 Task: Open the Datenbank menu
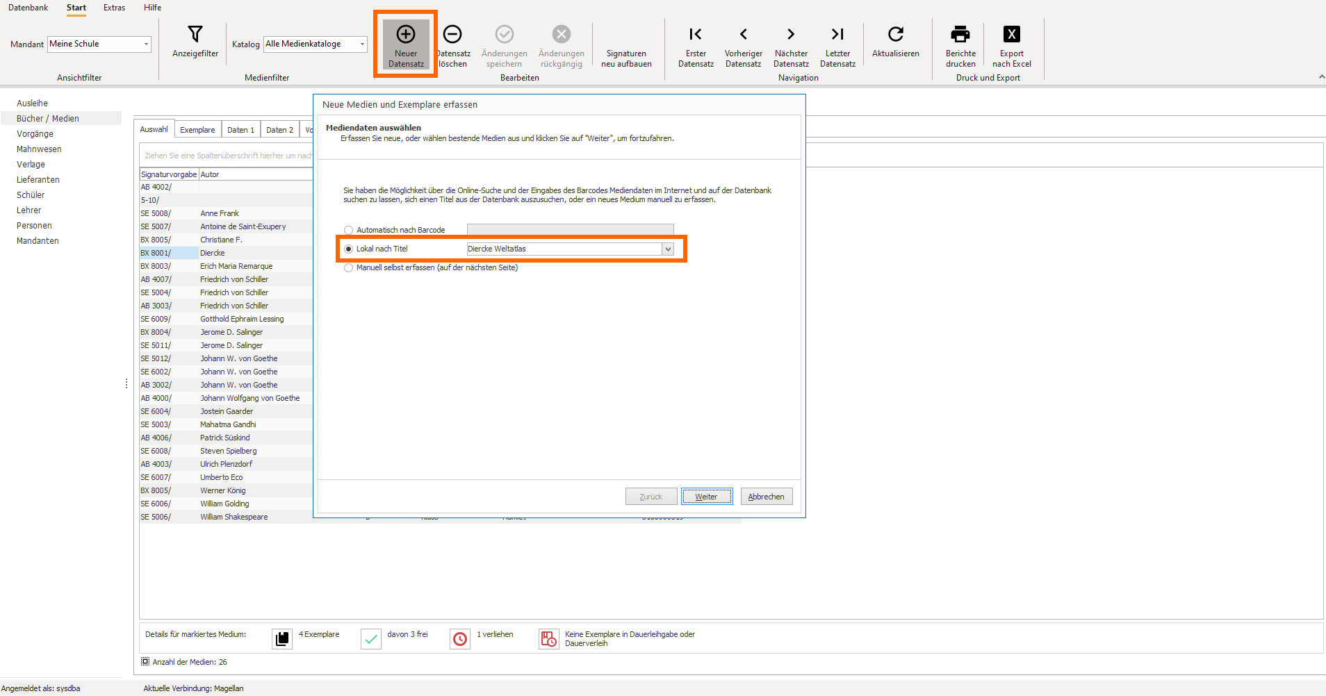click(28, 8)
